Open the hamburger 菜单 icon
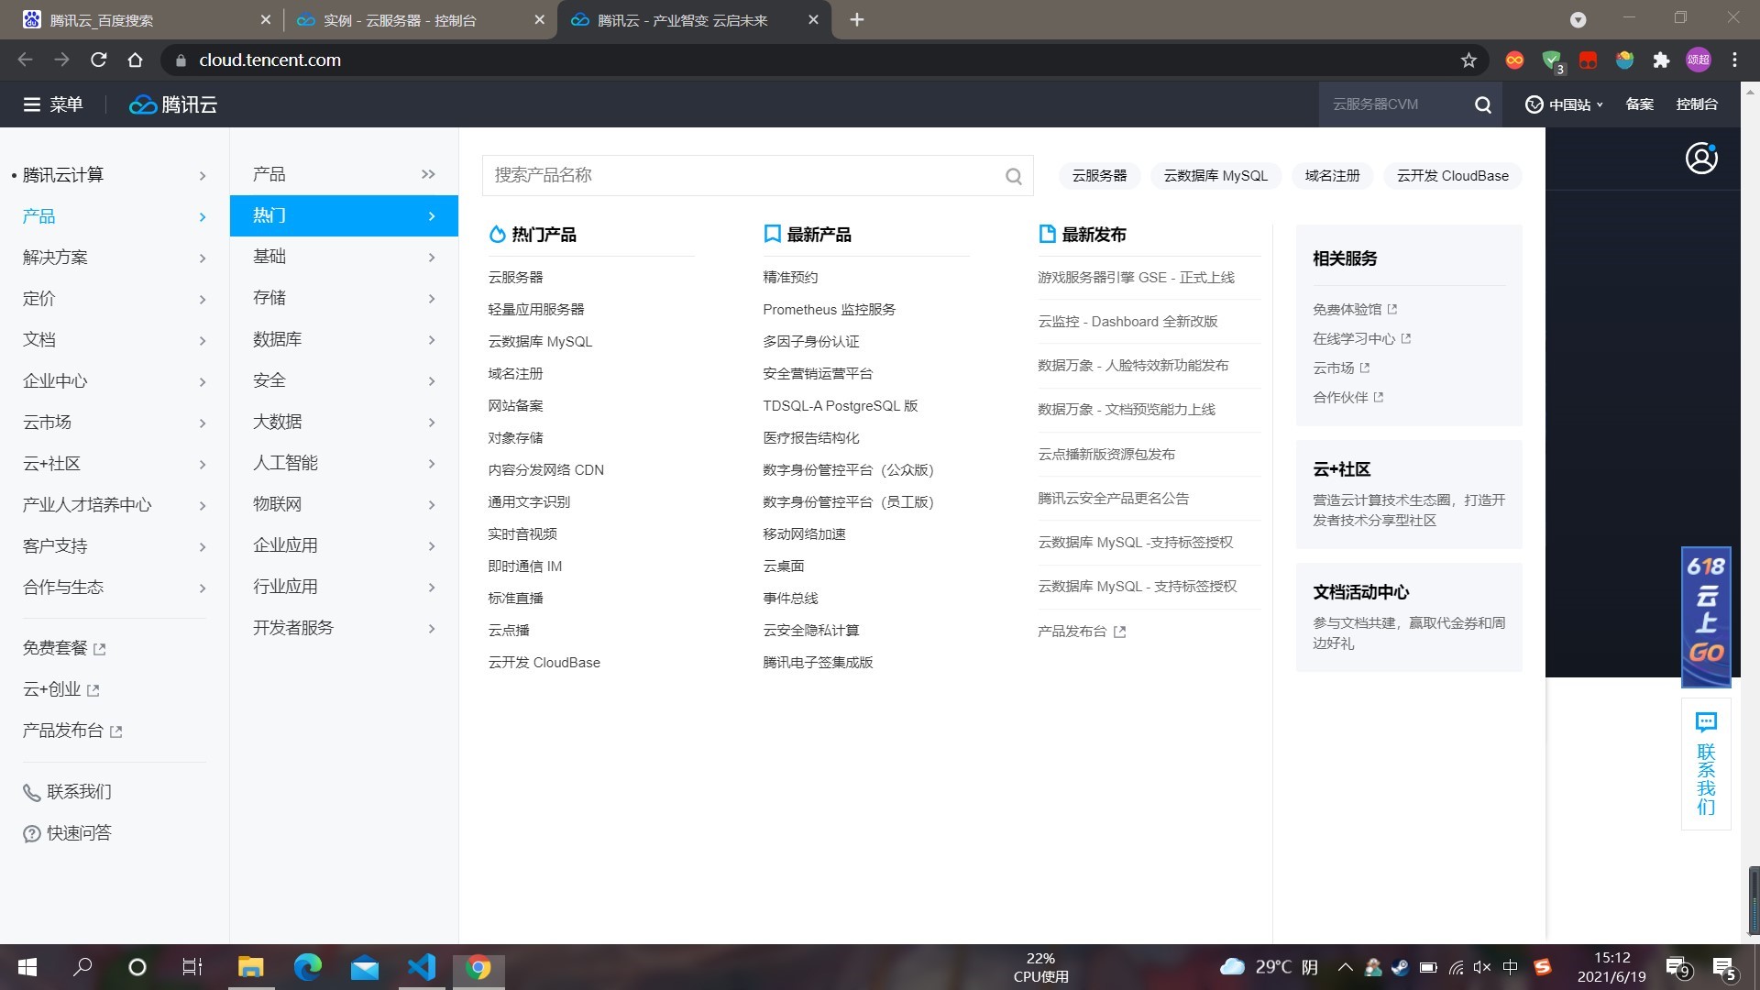The image size is (1760, 990). [32, 104]
